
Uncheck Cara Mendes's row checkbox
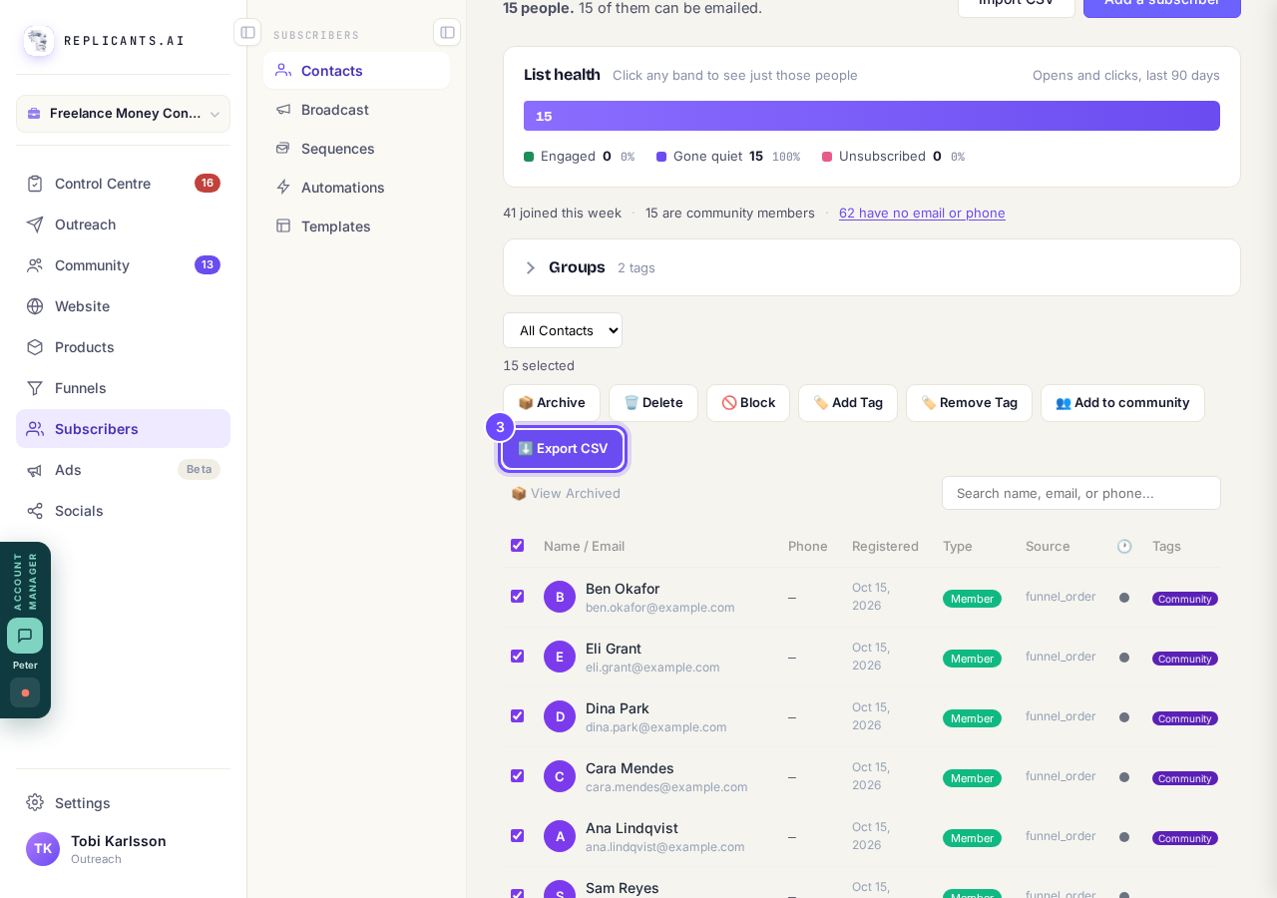[x=517, y=776]
